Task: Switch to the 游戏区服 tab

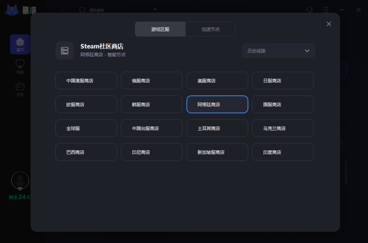Action: tap(160, 29)
